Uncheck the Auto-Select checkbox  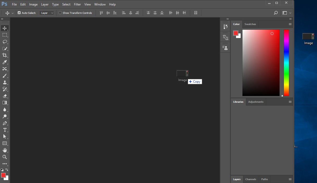coord(19,13)
